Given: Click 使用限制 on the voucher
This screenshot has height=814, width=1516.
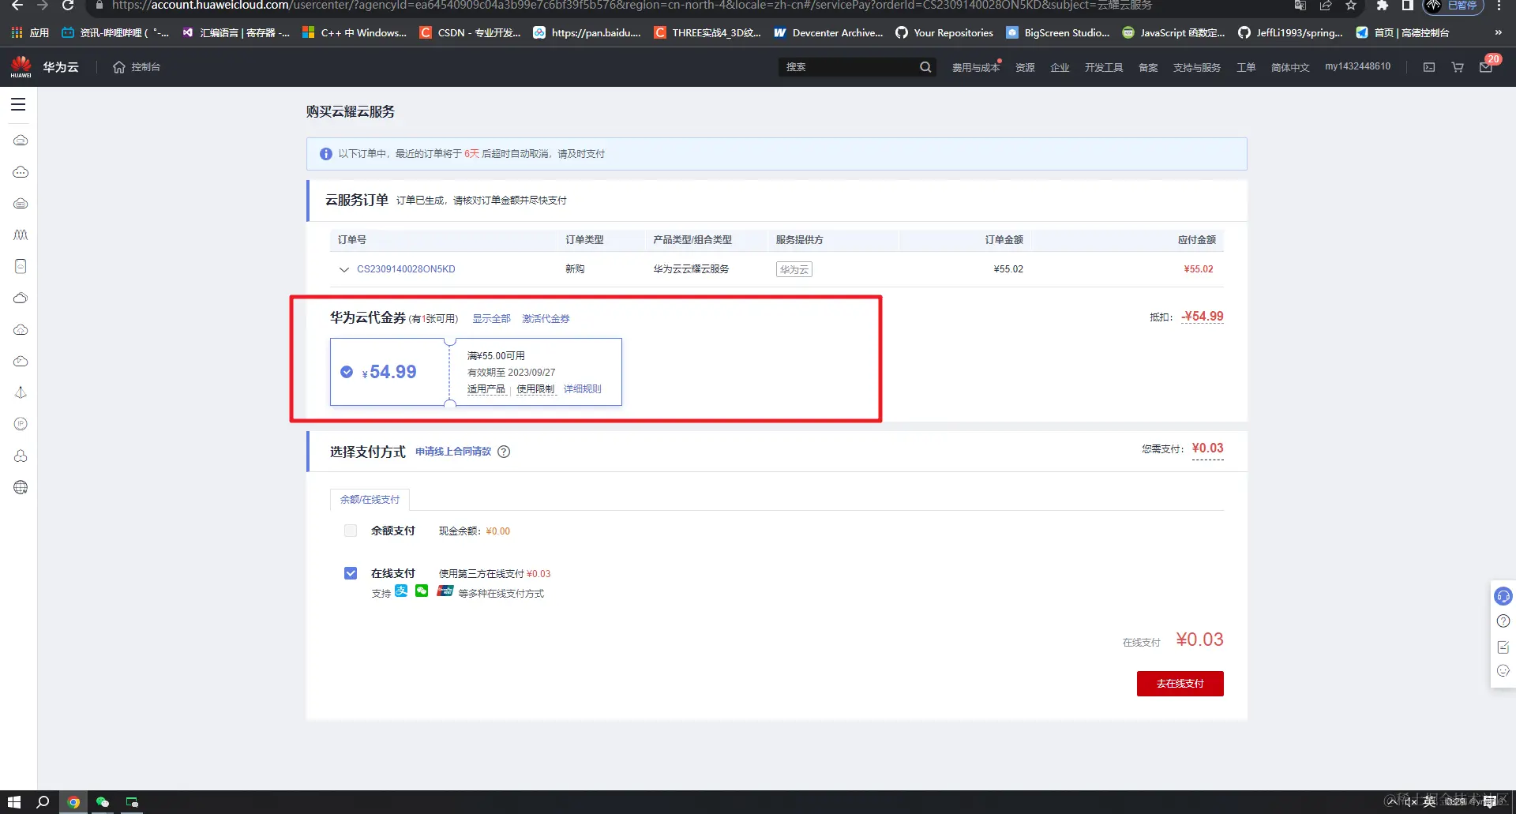Looking at the screenshot, I should [535, 389].
